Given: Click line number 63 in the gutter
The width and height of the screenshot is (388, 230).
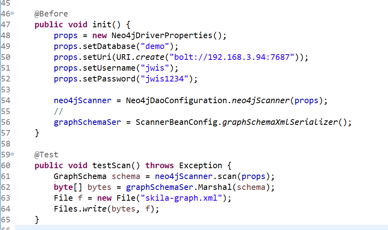Looking at the screenshot, I should [6, 198].
